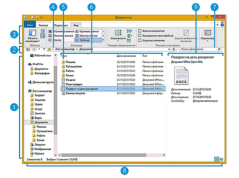Open Фотографии under OneDrive
The width and height of the screenshot is (239, 178).
40,73
